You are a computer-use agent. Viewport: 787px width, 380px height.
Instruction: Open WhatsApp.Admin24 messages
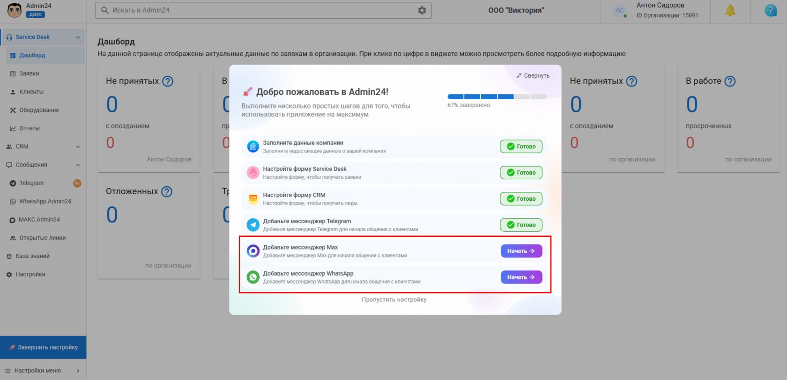[45, 201]
